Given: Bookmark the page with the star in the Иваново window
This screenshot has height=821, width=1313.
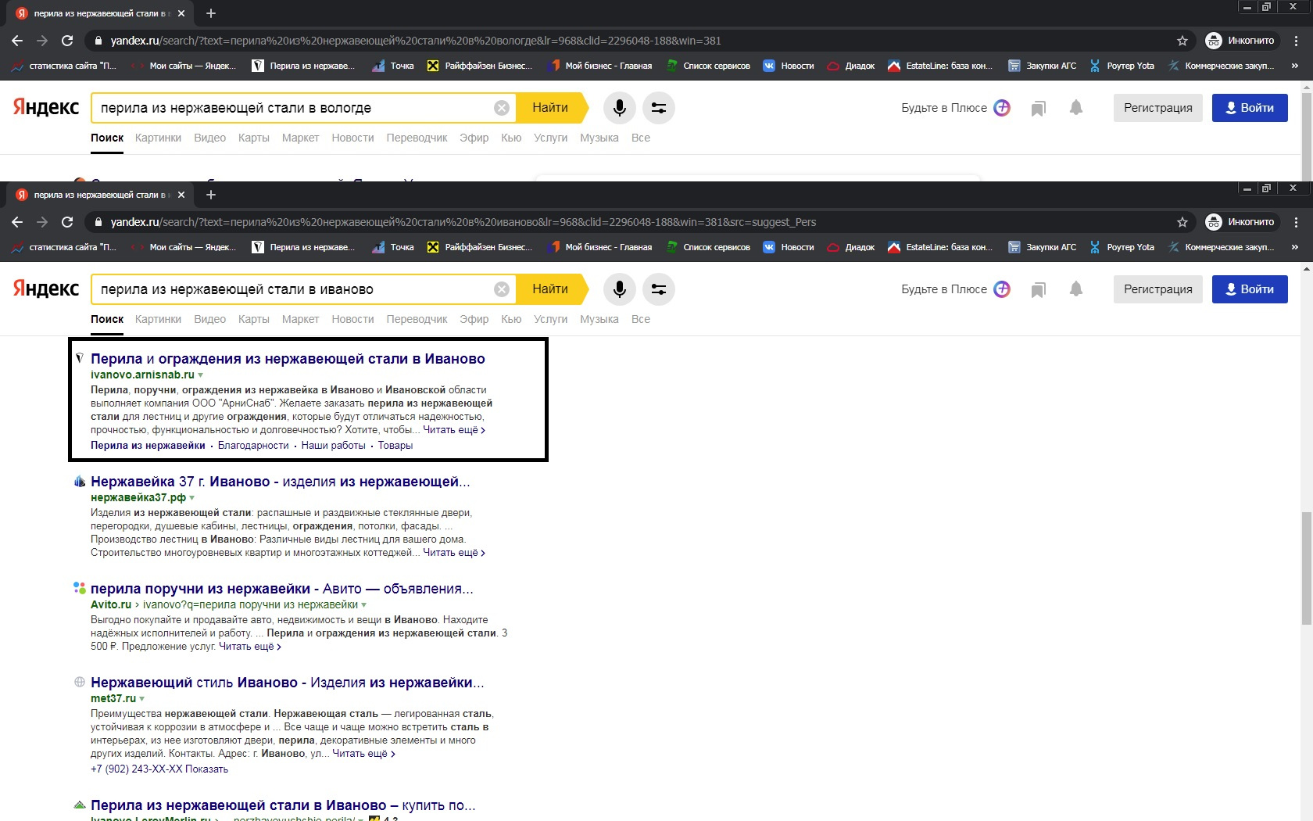Looking at the screenshot, I should pyautogui.click(x=1182, y=222).
